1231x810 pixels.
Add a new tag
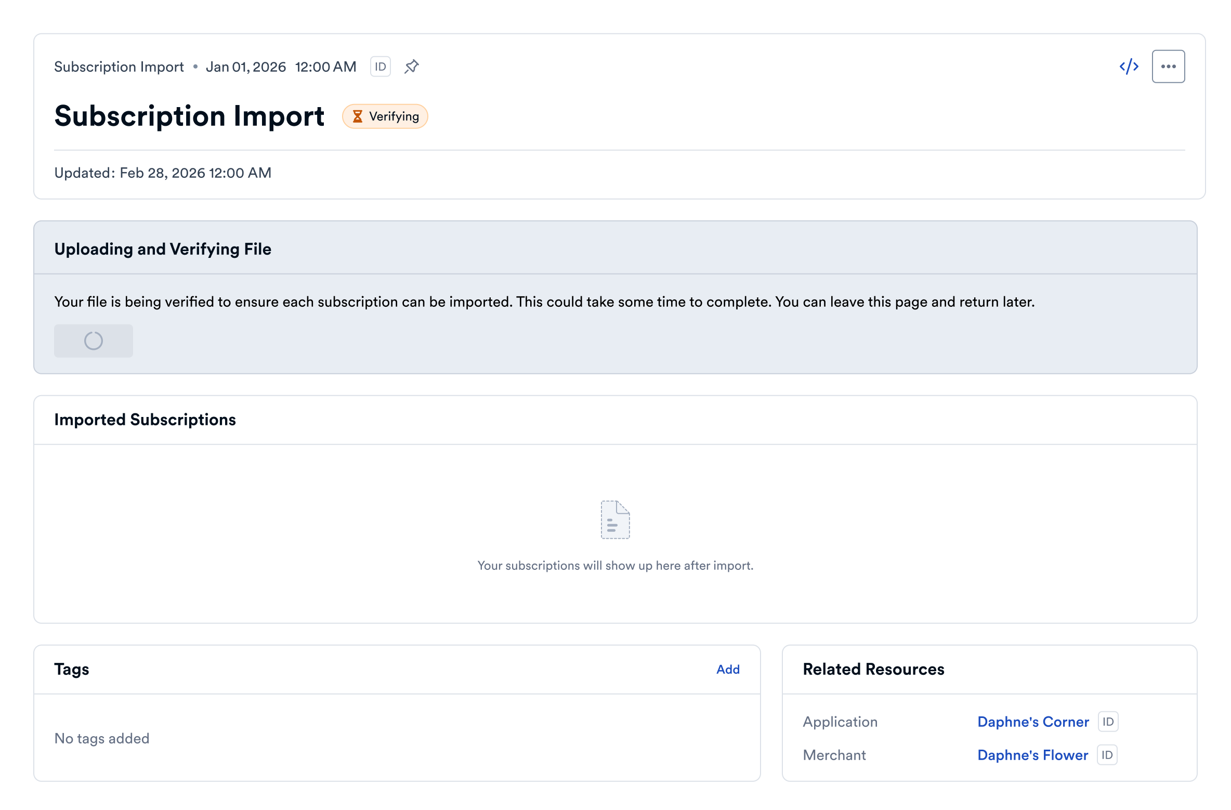[728, 669]
